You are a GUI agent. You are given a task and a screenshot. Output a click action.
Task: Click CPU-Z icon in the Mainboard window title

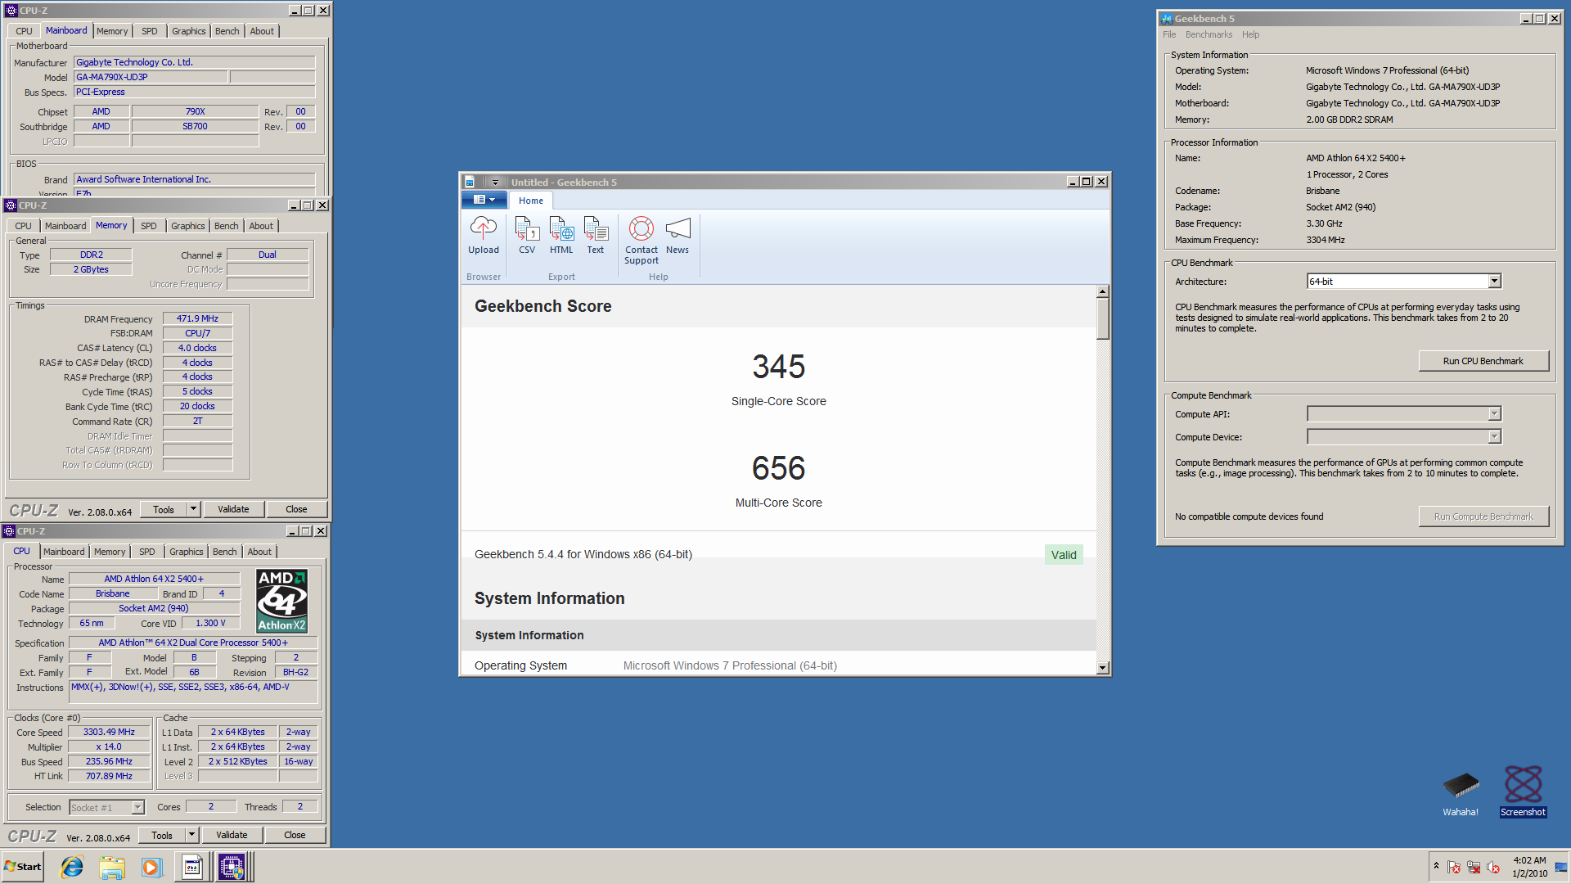[11, 11]
